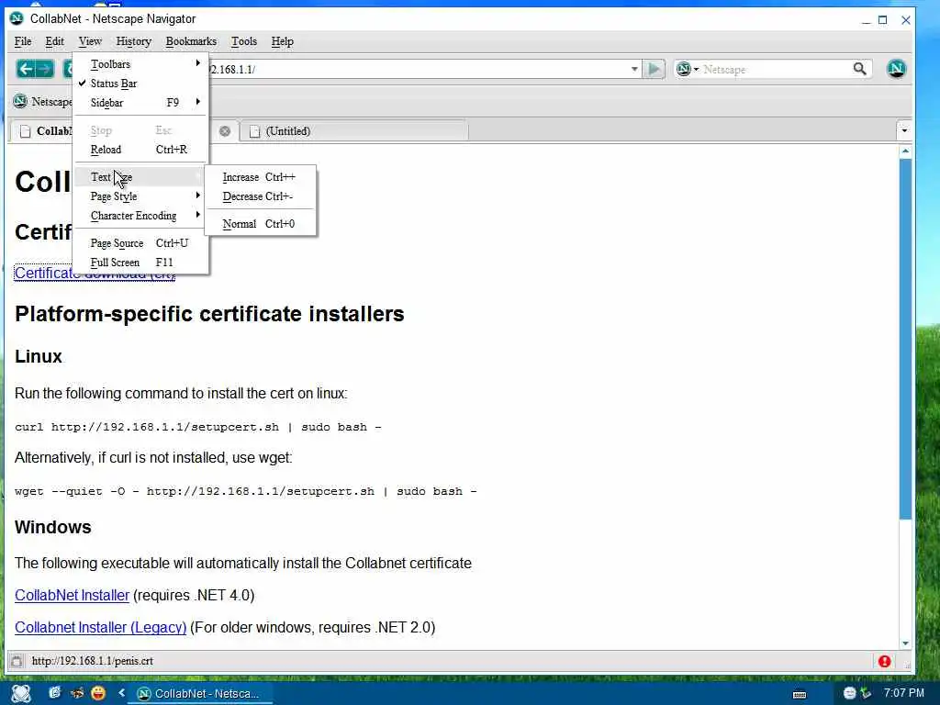Click the scrollbar down arrow
Screen dimensions: 940x705
point(905,643)
